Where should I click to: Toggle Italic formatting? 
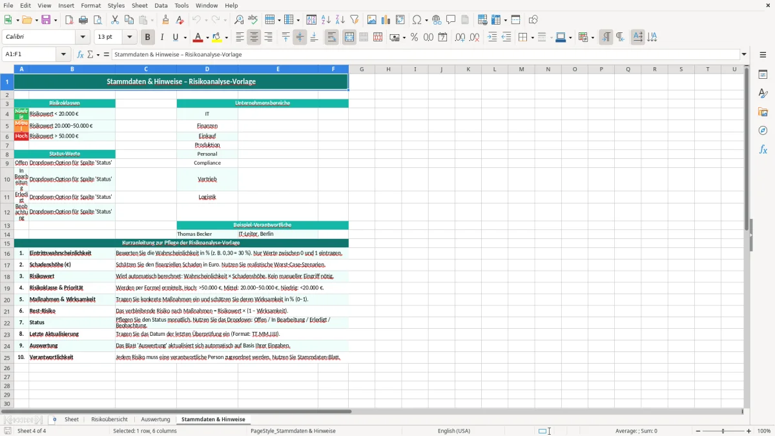[162, 37]
